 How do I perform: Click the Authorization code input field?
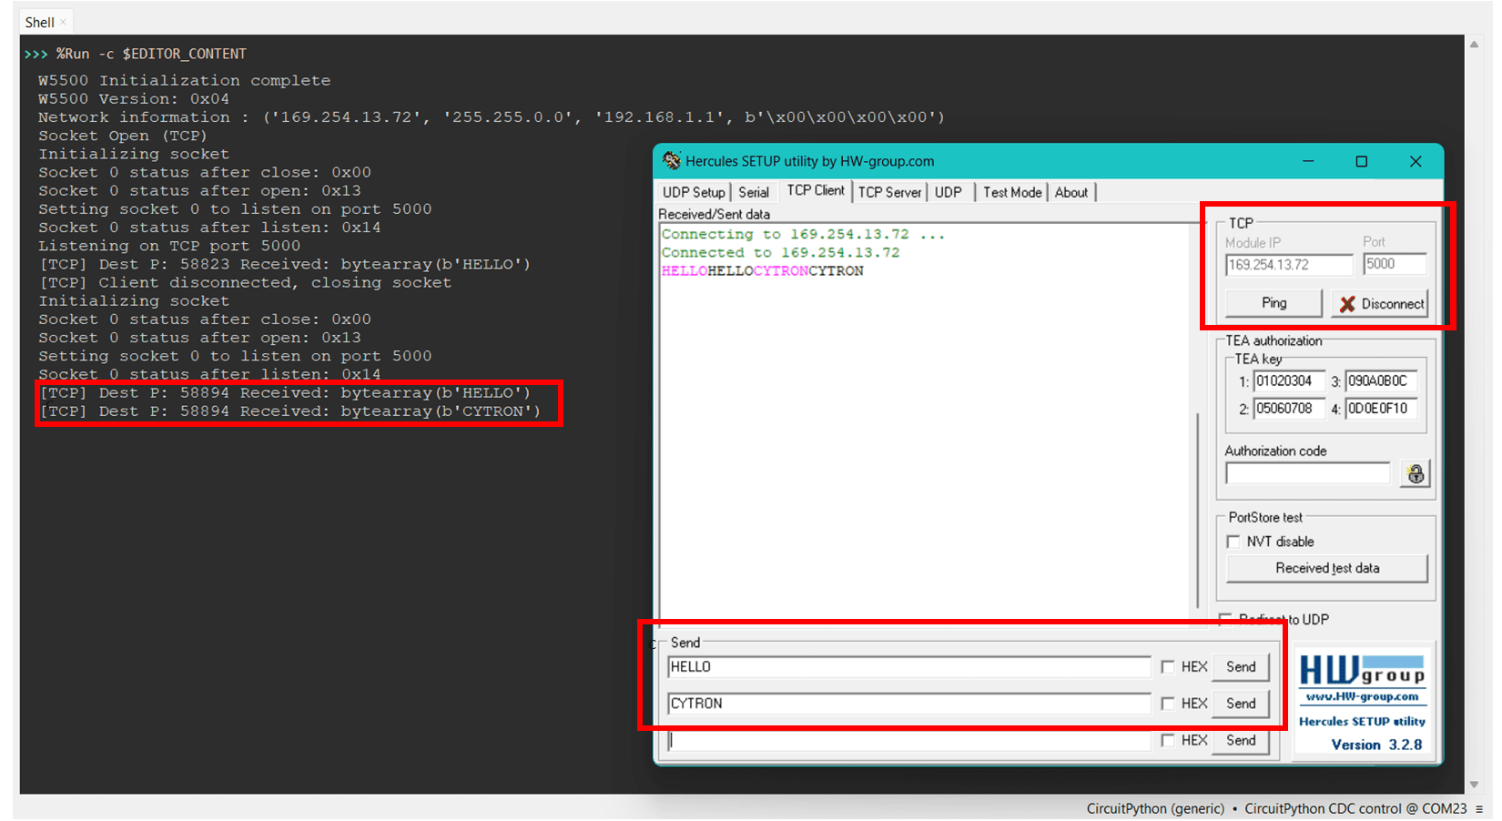(x=1307, y=473)
